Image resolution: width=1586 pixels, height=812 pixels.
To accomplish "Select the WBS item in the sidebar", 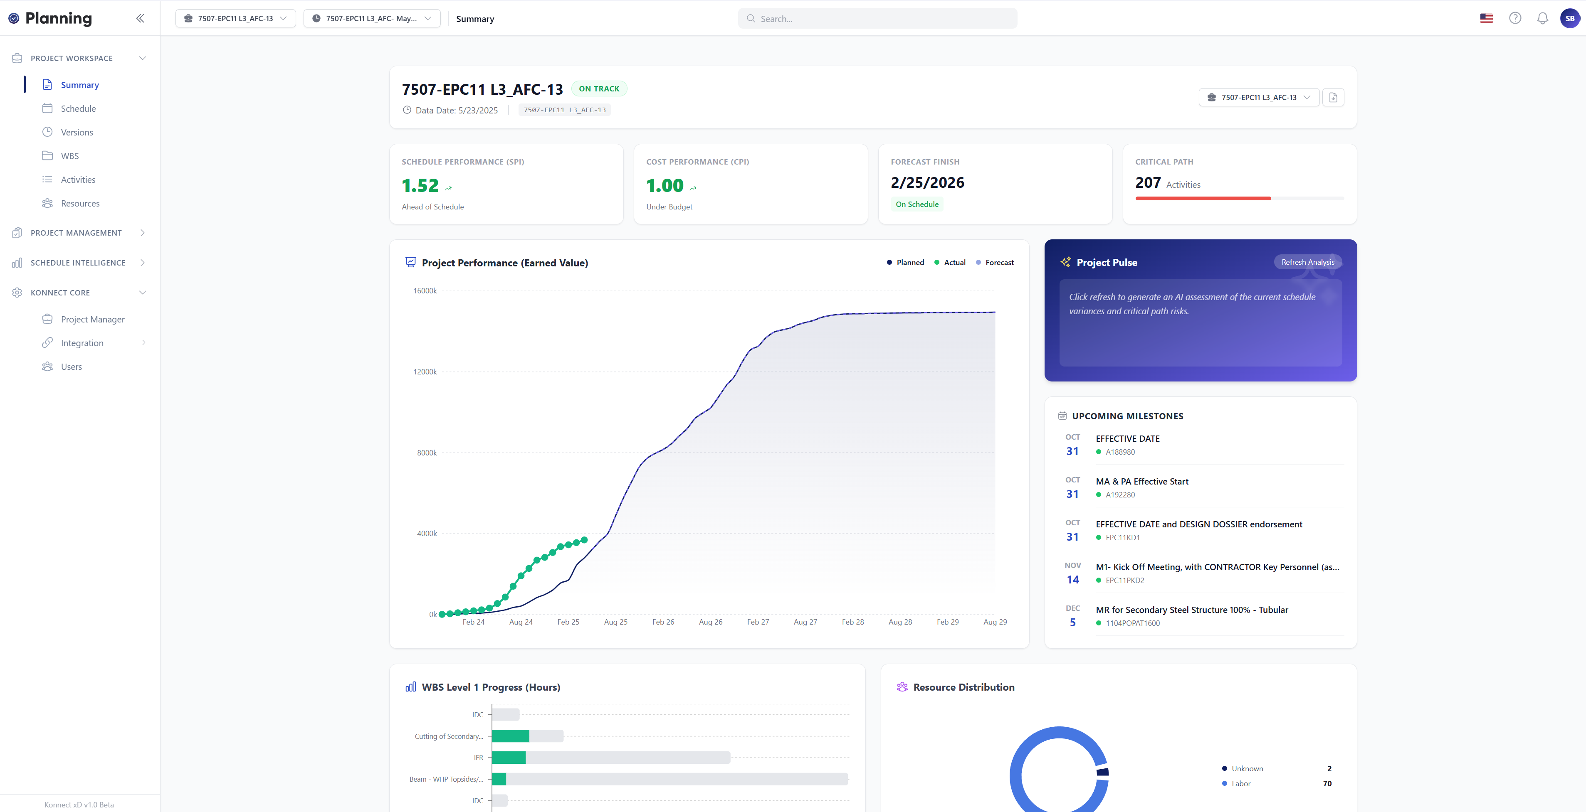I will (69, 156).
